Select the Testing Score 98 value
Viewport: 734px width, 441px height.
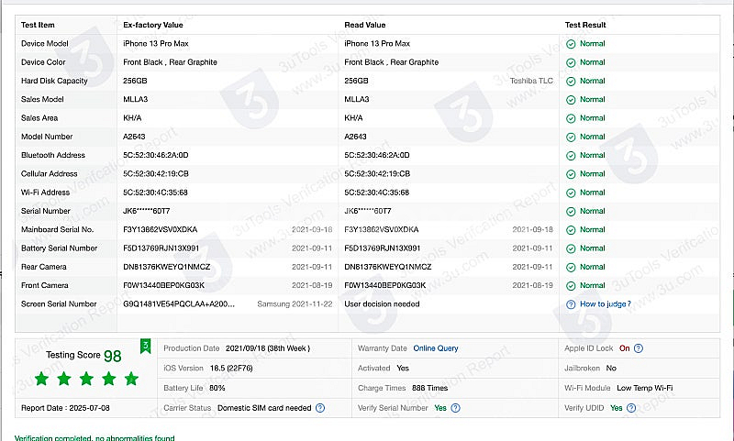click(x=112, y=356)
